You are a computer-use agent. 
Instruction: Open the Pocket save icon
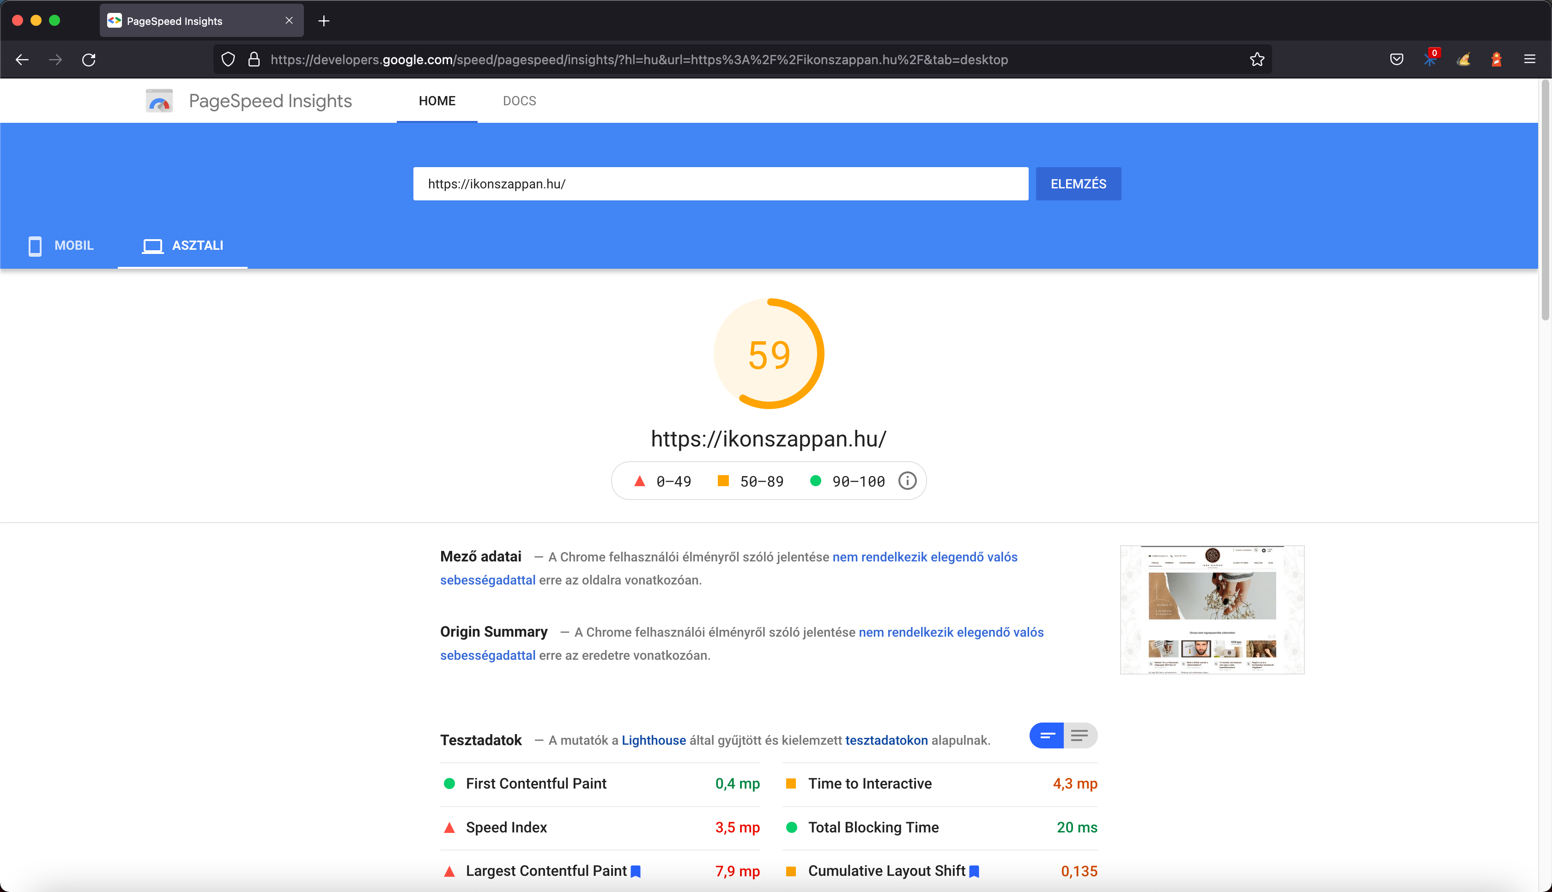(1396, 60)
